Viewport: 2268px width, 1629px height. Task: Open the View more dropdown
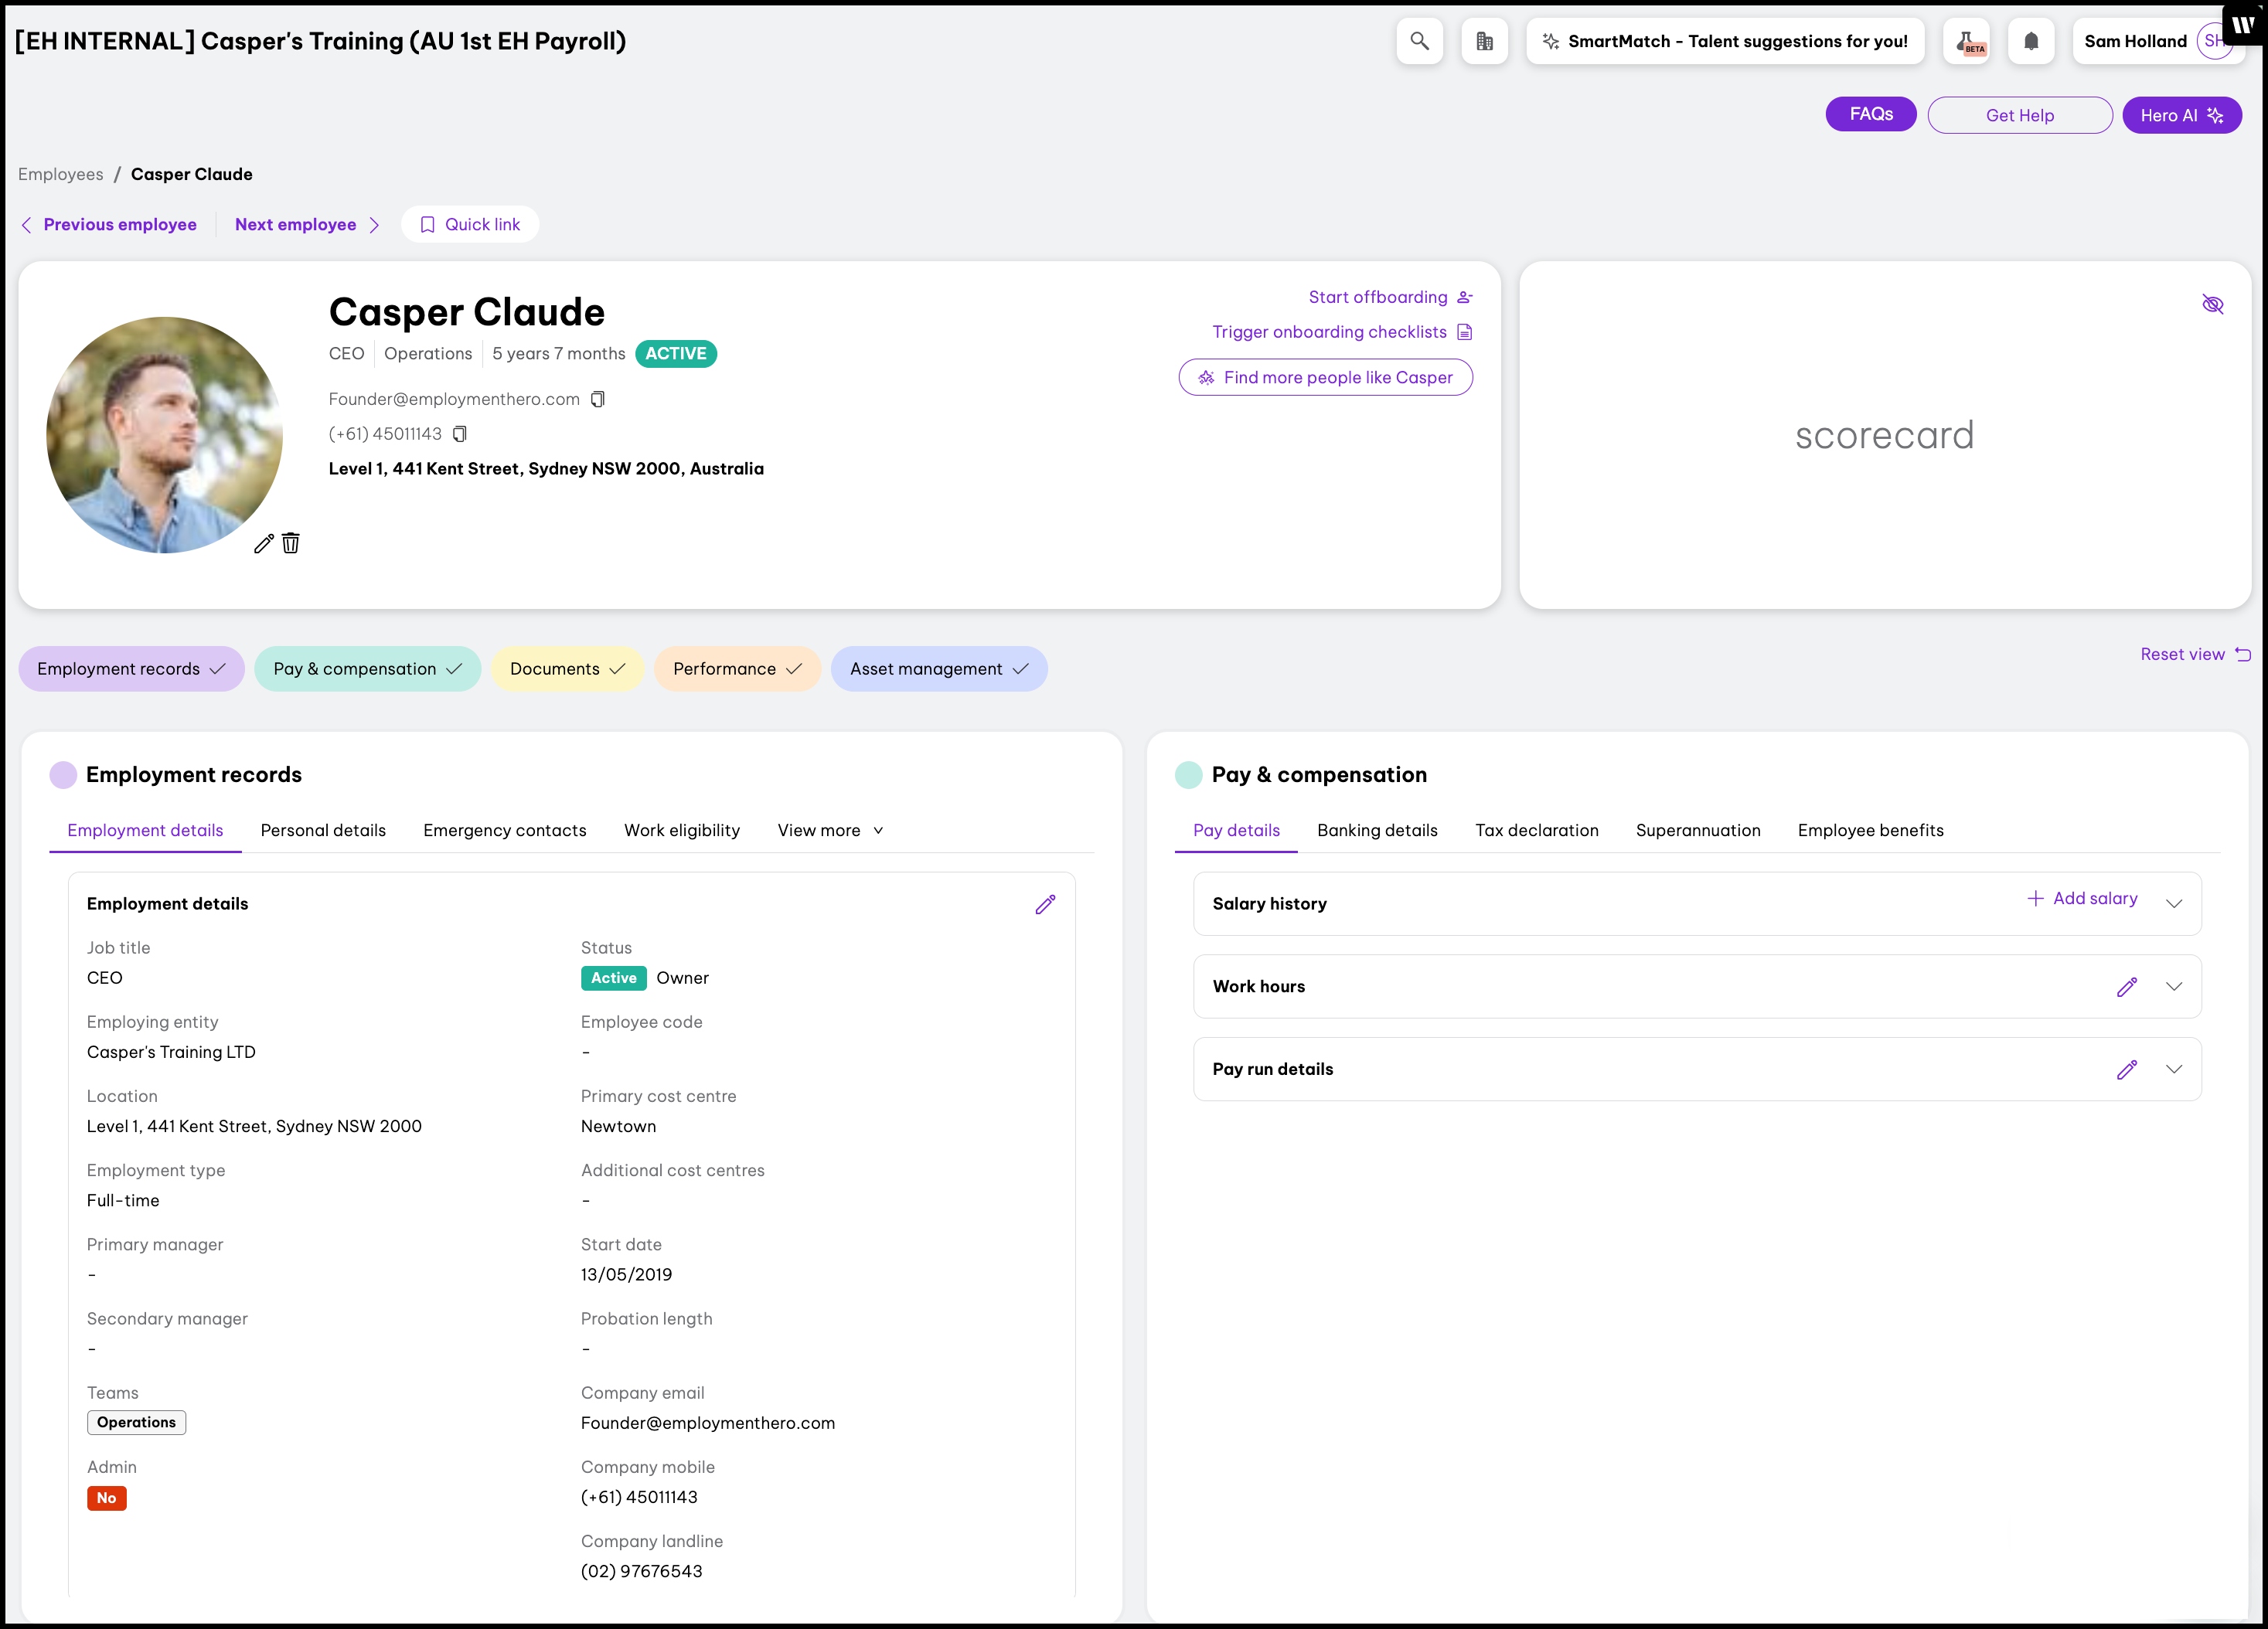tap(830, 830)
